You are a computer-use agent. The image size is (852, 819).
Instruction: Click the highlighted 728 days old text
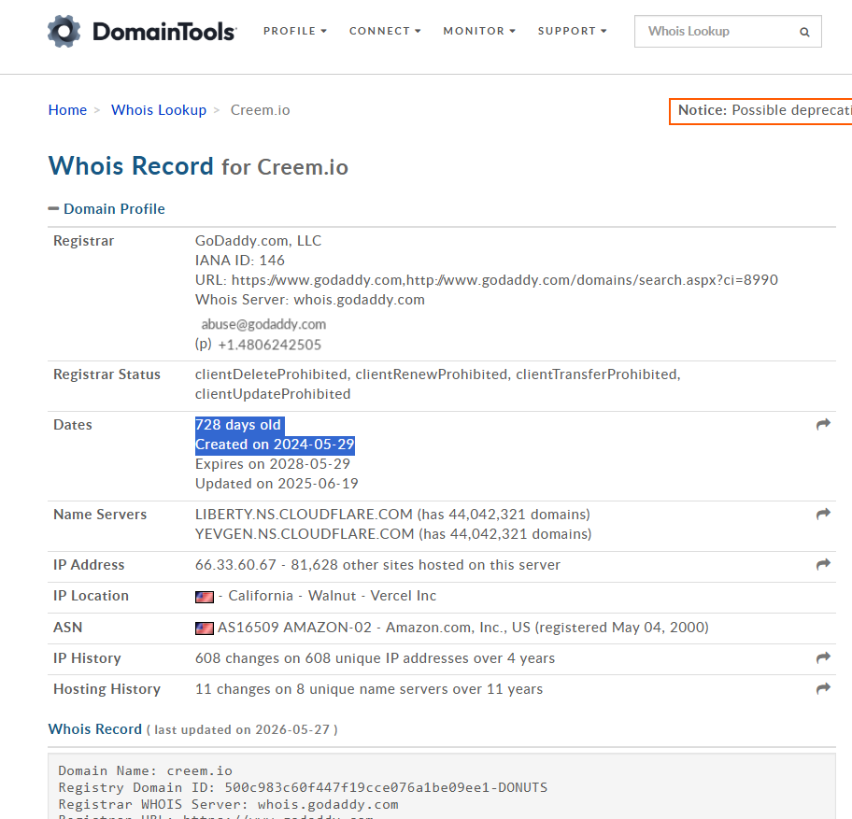pos(238,425)
